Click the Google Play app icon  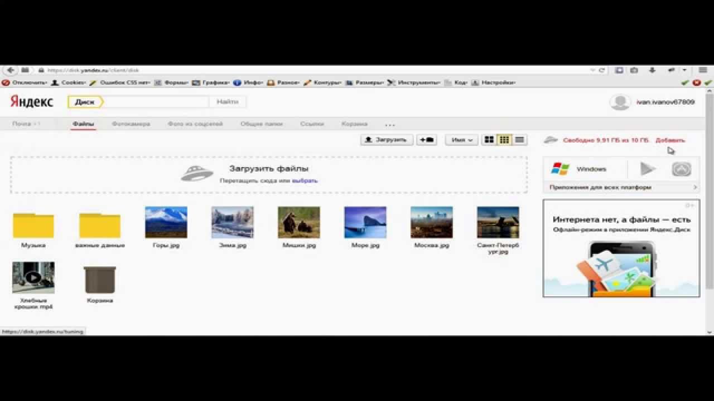[x=647, y=169]
